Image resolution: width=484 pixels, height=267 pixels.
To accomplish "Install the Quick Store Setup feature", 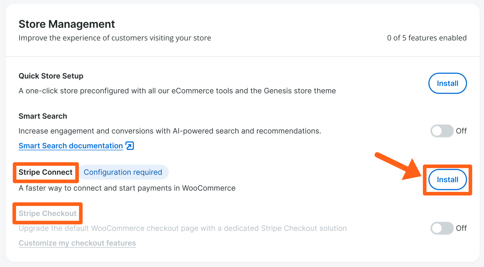I will click(x=447, y=83).
